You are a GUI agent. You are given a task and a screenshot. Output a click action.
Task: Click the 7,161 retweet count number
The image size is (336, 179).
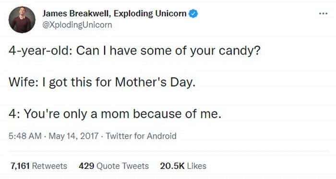coord(20,166)
